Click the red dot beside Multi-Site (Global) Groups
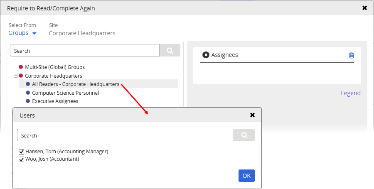374x189 pixels. click(21, 67)
